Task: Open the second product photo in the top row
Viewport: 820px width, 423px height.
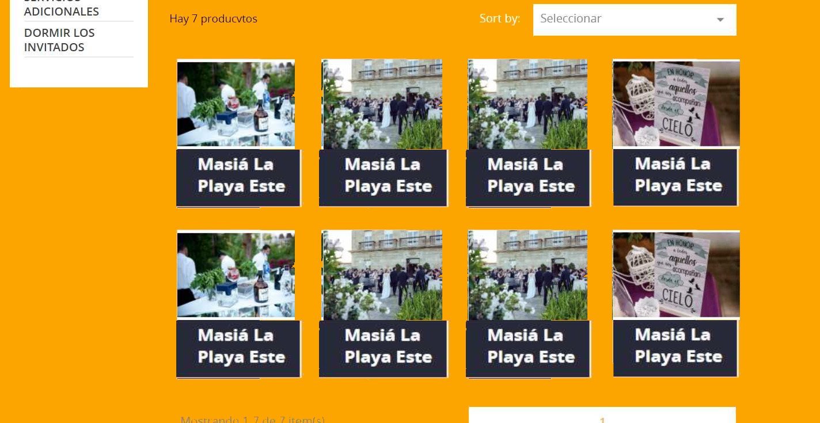Action: coord(382,104)
